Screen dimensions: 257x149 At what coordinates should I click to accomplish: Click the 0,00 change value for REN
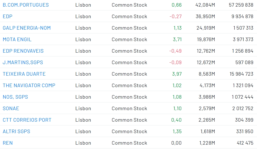click(x=176, y=143)
